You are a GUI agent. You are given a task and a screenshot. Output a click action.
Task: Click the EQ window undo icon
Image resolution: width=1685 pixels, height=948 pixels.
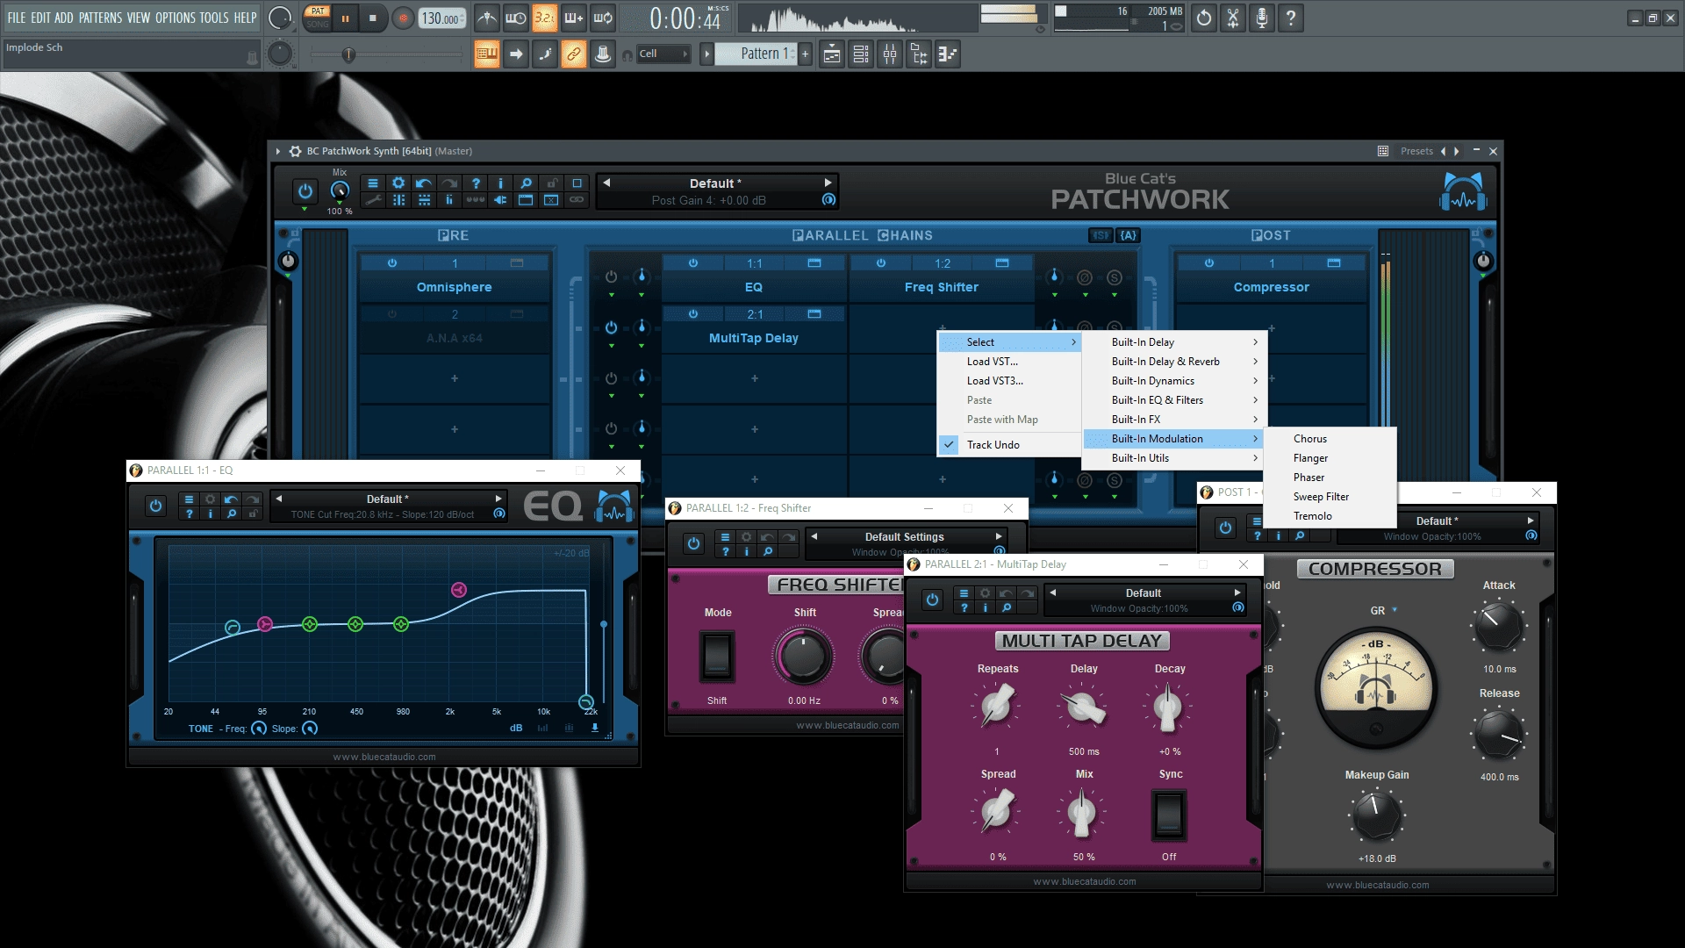pyautogui.click(x=231, y=499)
